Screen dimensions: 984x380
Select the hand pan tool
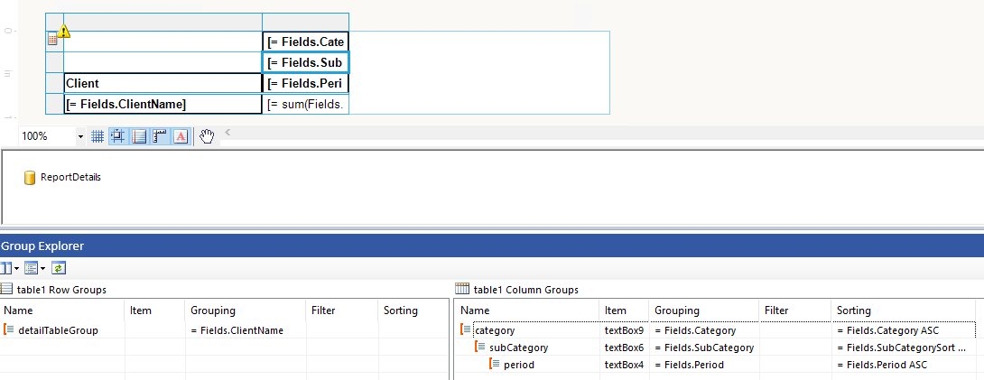pos(207,136)
